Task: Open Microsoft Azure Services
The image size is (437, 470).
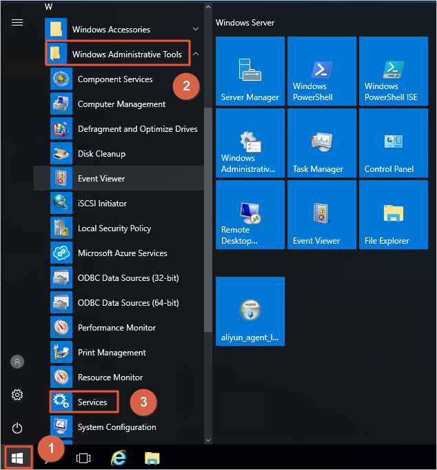Action: coord(119,253)
